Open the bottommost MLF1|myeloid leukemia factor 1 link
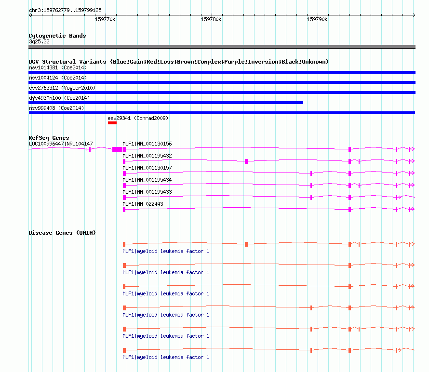The image size is (429, 372). tap(166, 357)
